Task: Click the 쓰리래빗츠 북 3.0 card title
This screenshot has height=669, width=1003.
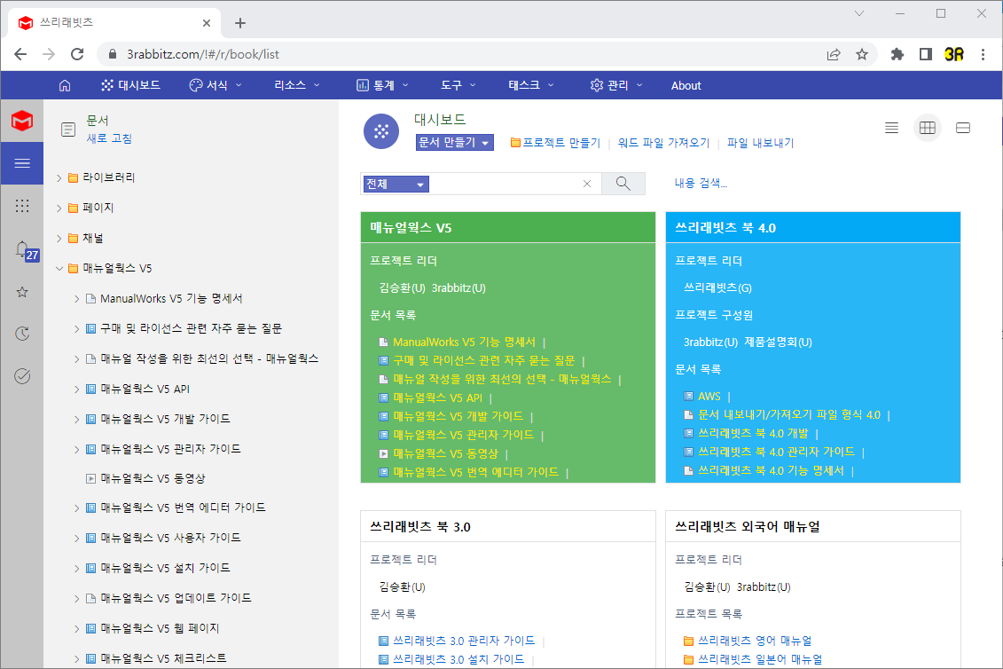Action: pos(419,527)
